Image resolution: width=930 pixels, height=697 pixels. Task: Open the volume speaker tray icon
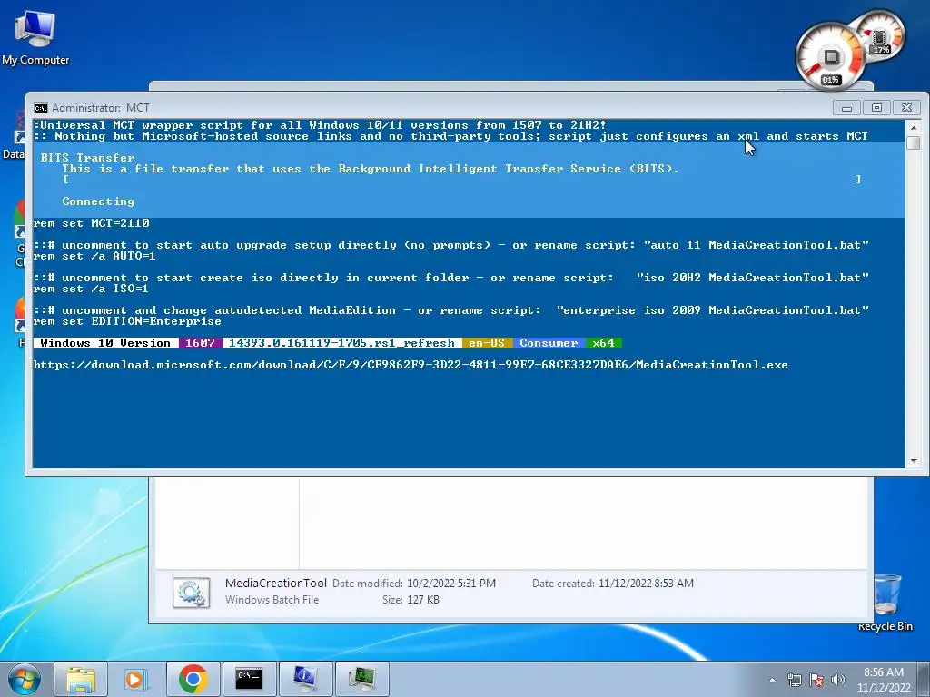click(x=838, y=680)
